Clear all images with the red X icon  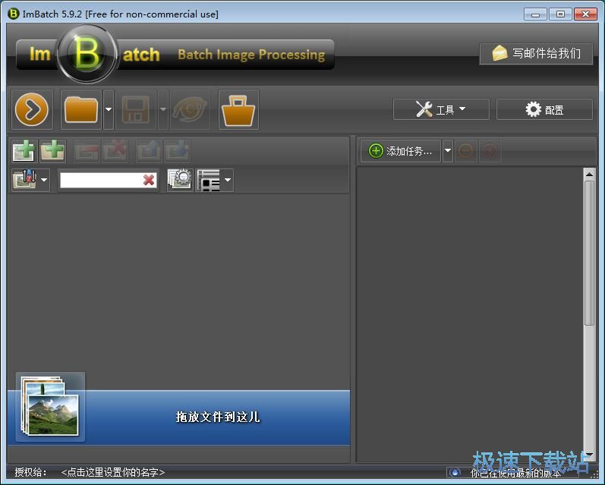tap(115, 151)
